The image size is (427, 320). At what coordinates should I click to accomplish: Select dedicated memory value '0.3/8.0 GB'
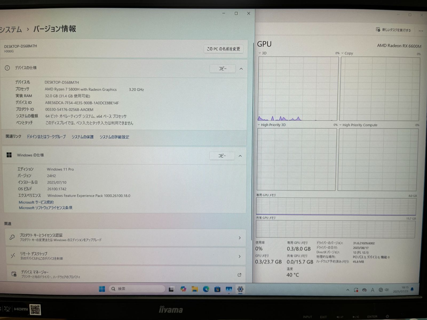point(299,249)
